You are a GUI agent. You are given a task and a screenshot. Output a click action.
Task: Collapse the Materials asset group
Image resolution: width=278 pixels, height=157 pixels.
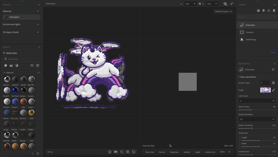pos(4,73)
